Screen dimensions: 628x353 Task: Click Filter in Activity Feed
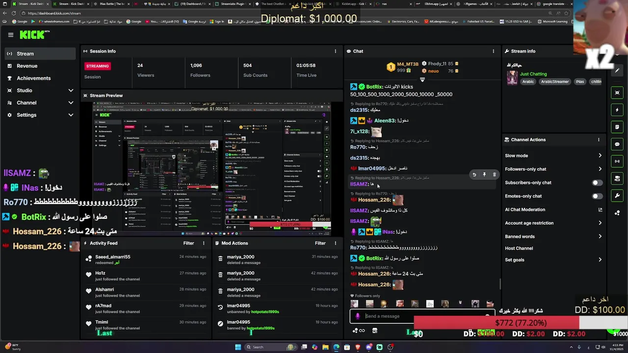coord(188,243)
